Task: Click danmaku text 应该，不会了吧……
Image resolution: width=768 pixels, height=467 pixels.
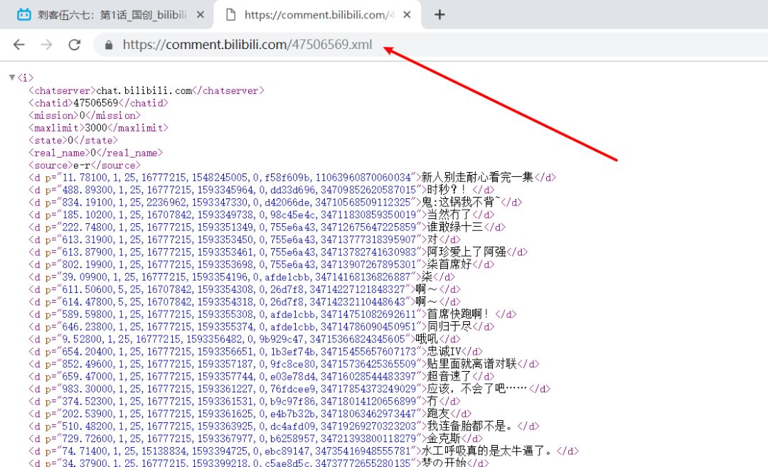Action: (x=477, y=389)
